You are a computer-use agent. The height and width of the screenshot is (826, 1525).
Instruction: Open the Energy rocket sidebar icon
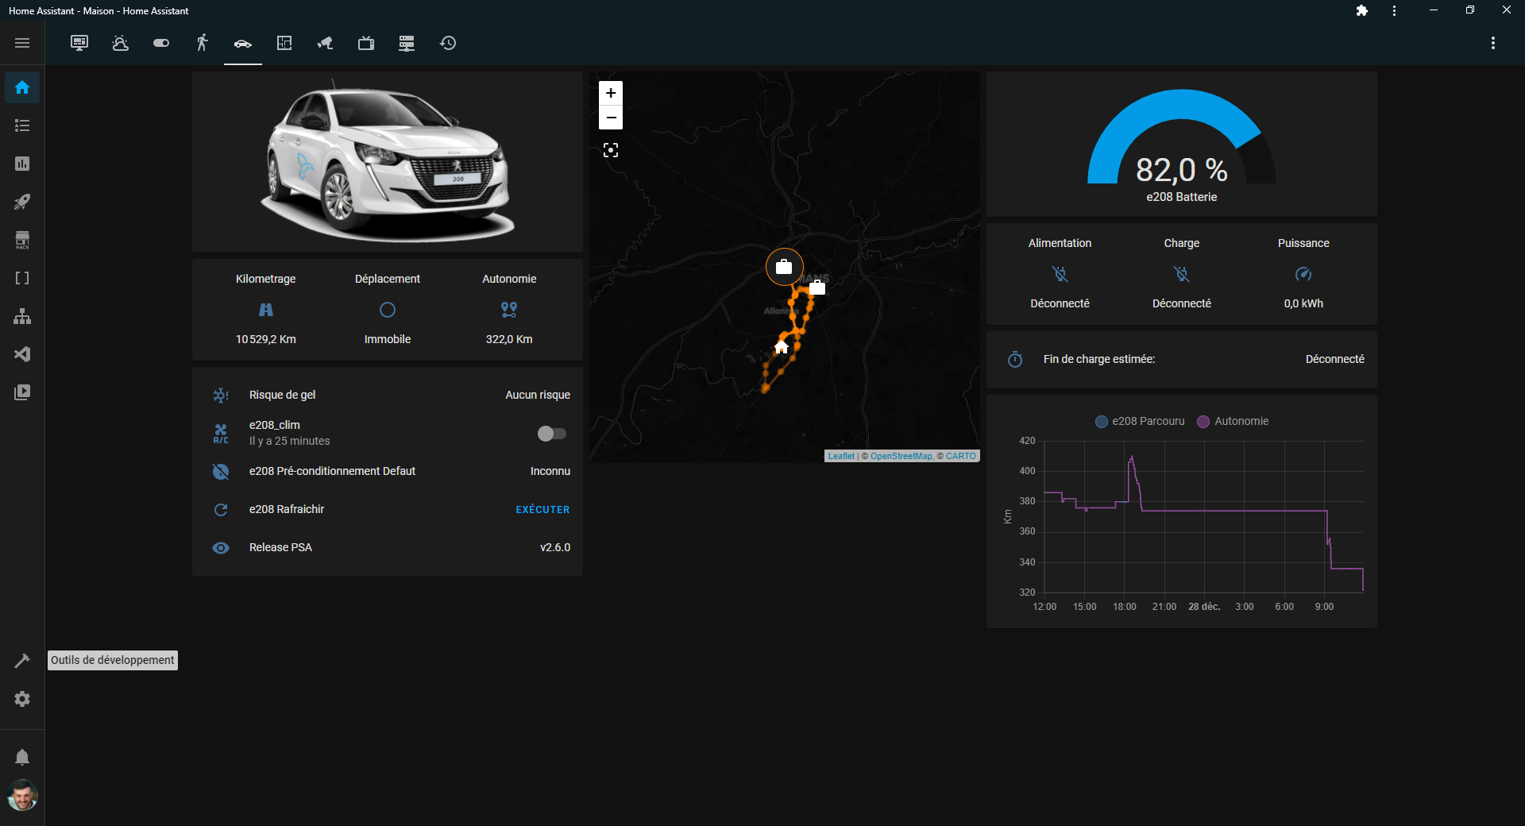(22, 202)
